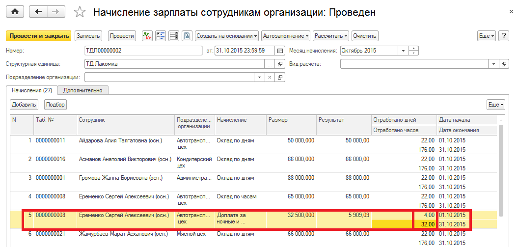Screen dimensions: 518x247
Task: Click result cell 88 000,00
Action: tap(344, 182)
